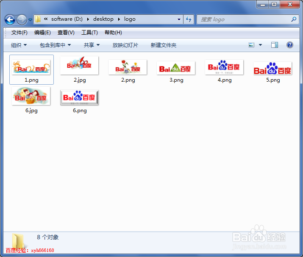Click the double chevron in address bar

[46, 19]
